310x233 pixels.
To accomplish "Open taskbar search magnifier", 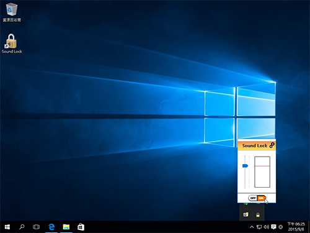I will [x=22, y=227].
